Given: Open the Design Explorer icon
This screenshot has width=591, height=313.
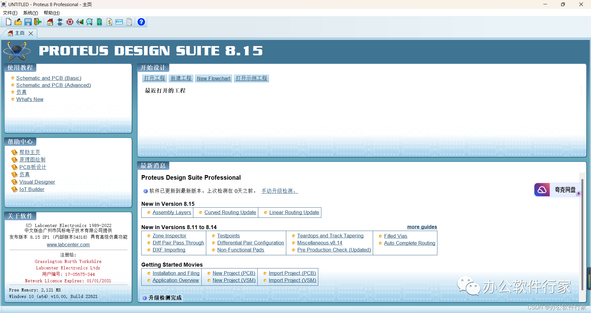Looking at the screenshot, I should (99, 22).
